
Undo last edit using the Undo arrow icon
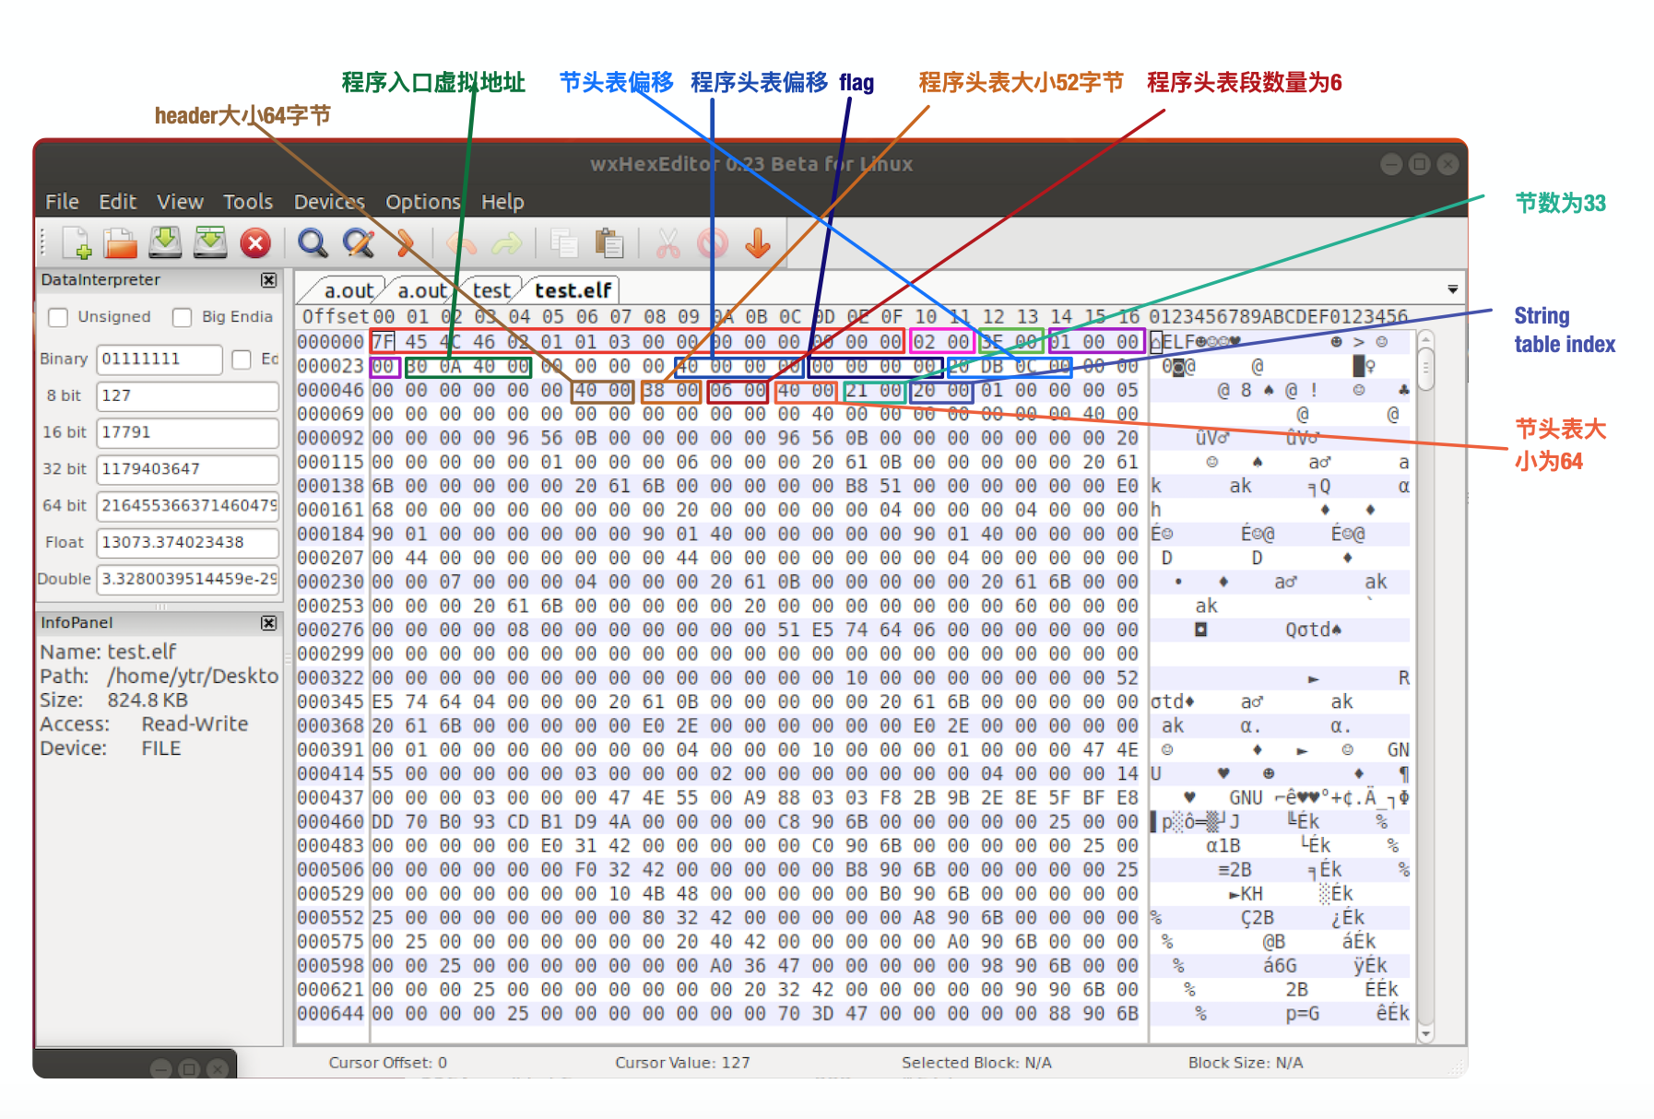[461, 242]
